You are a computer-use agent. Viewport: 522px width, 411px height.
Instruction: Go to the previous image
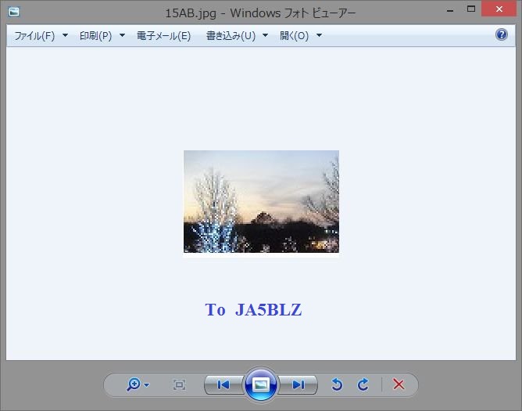pos(223,385)
